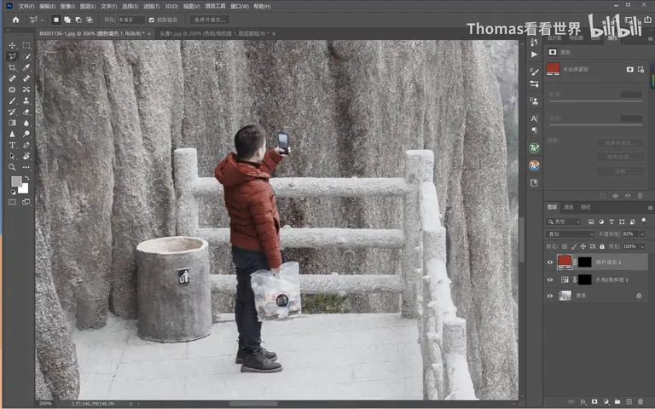The image size is (655, 409).
Task: Click the feather (羽化) input field
Action: (131, 20)
